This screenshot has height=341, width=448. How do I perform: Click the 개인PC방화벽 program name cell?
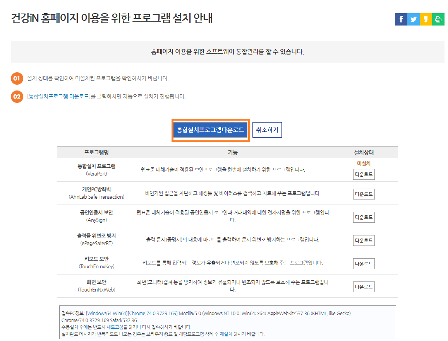[x=96, y=193]
